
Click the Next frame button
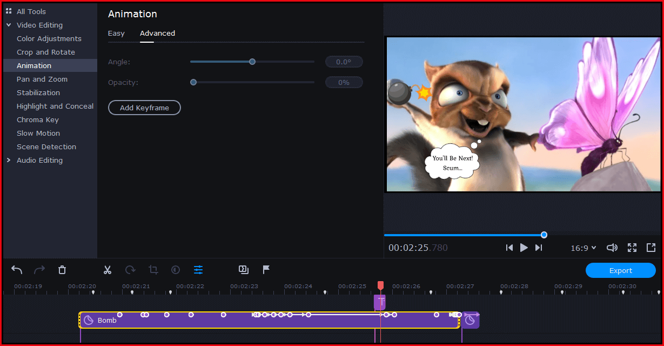(538, 248)
